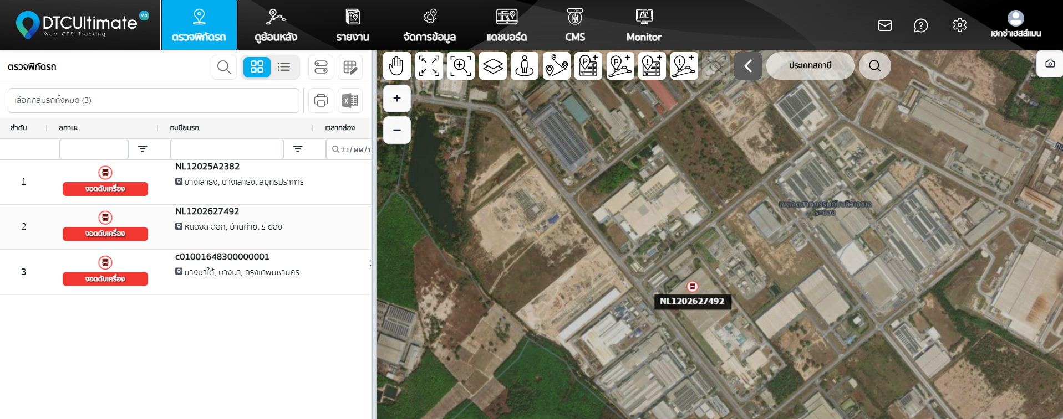
Task: Open the vehicle group selection dropdown
Action: pyautogui.click(x=154, y=100)
